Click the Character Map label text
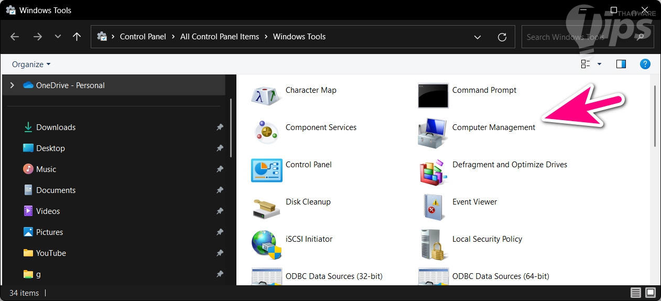Viewport: 661px width, 301px height. click(x=311, y=90)
